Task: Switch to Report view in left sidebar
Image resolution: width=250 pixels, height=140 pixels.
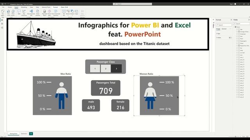Action: [x=2, y=20]
